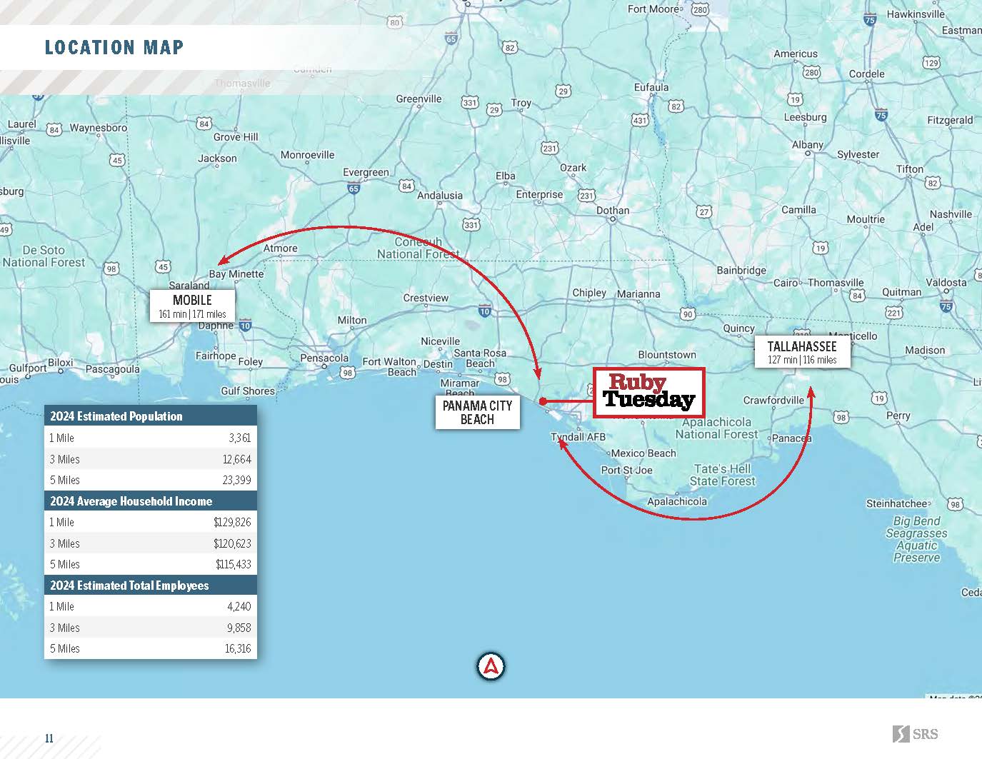982x759 pixels.
Task: Click the 1 Mile employees value 4,240
Action: tap(239, 606)
